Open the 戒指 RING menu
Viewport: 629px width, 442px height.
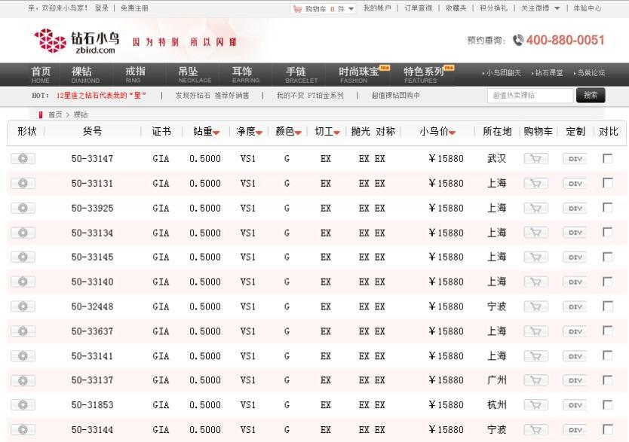(x=134, y=75)
